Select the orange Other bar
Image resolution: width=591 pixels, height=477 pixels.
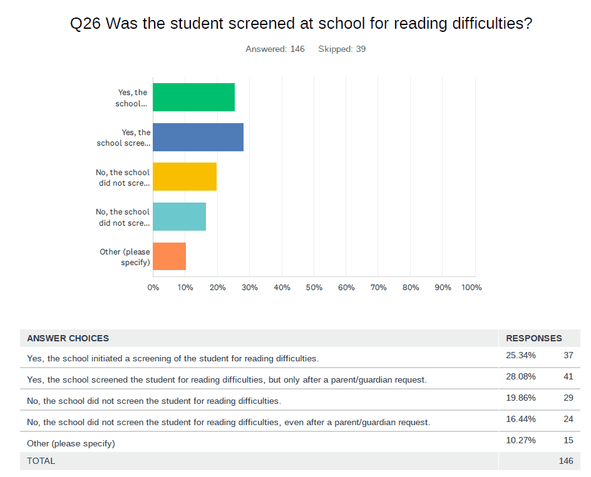[x=169, y=256]
